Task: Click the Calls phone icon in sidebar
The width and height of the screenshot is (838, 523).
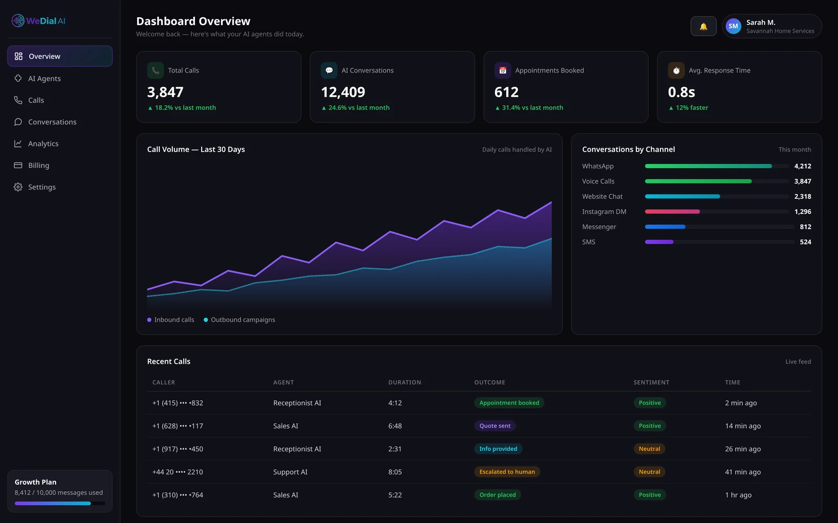Action: click(18, 100)
